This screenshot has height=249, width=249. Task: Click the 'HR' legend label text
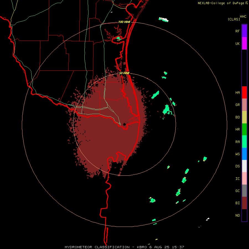click(237, 129)
